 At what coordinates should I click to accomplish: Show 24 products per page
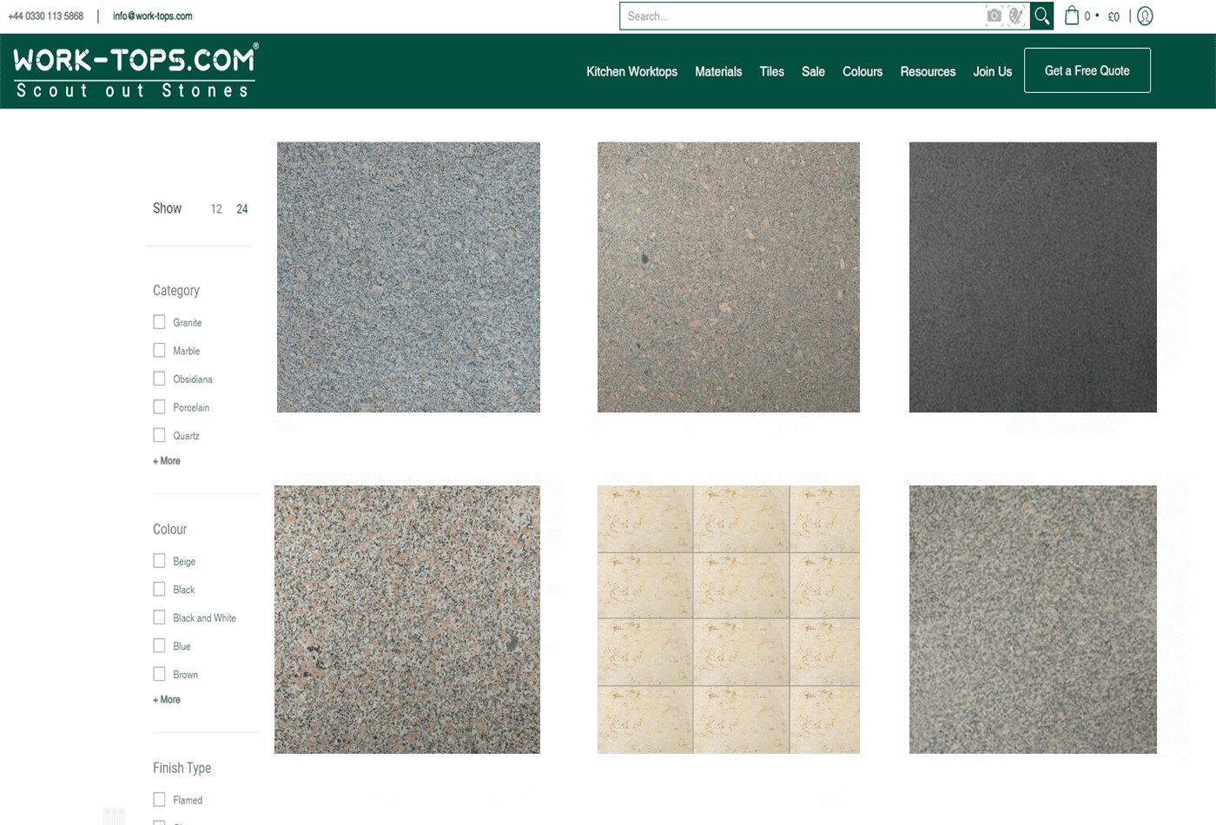coord(242,209)
